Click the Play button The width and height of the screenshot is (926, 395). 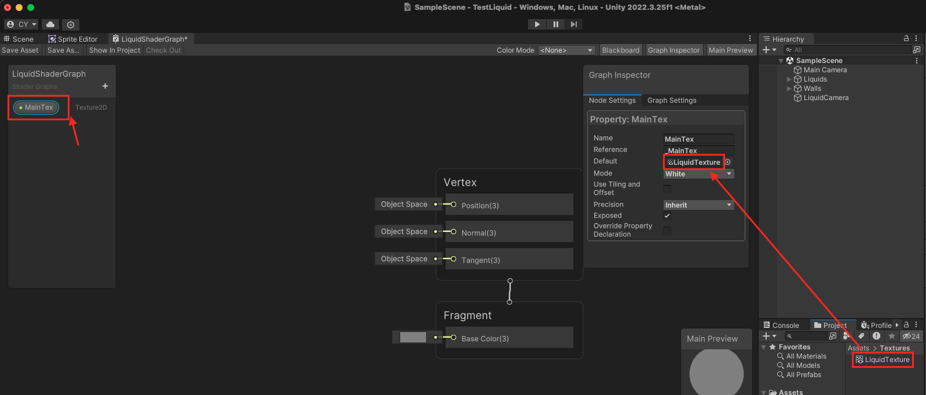point(537,24)
